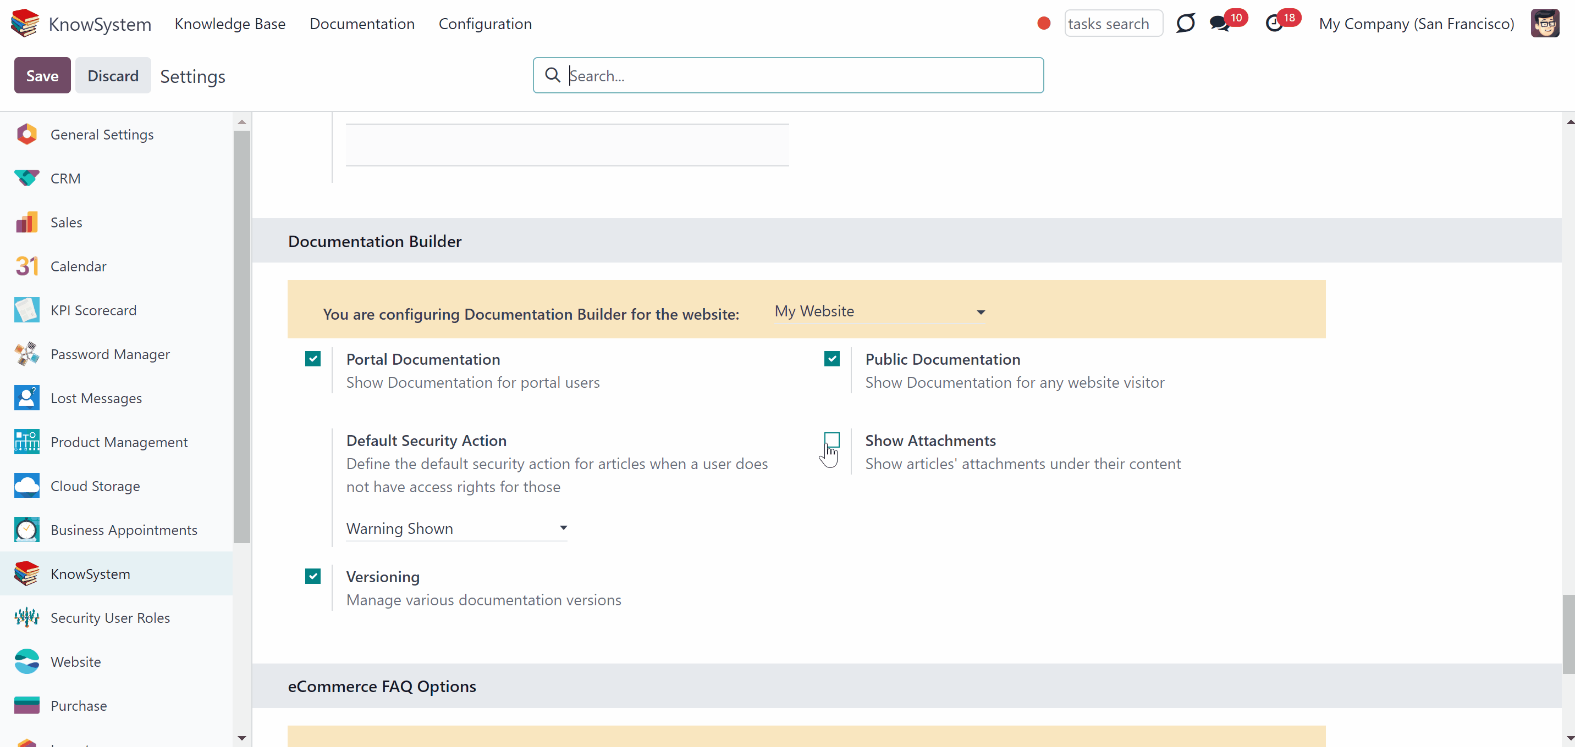Click the magnifier icon in settings search
This screenshot has height=747, width=1575.
[552, 75]
